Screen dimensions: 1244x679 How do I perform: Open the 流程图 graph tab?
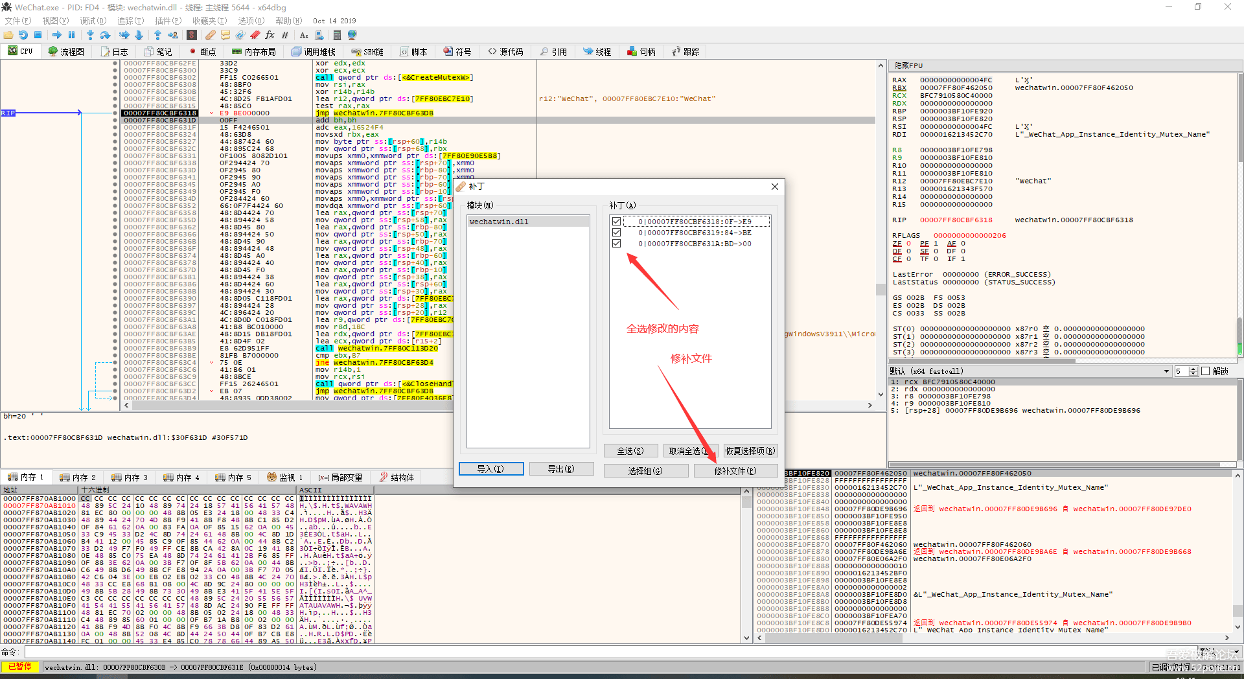click(x=67, y=51)
